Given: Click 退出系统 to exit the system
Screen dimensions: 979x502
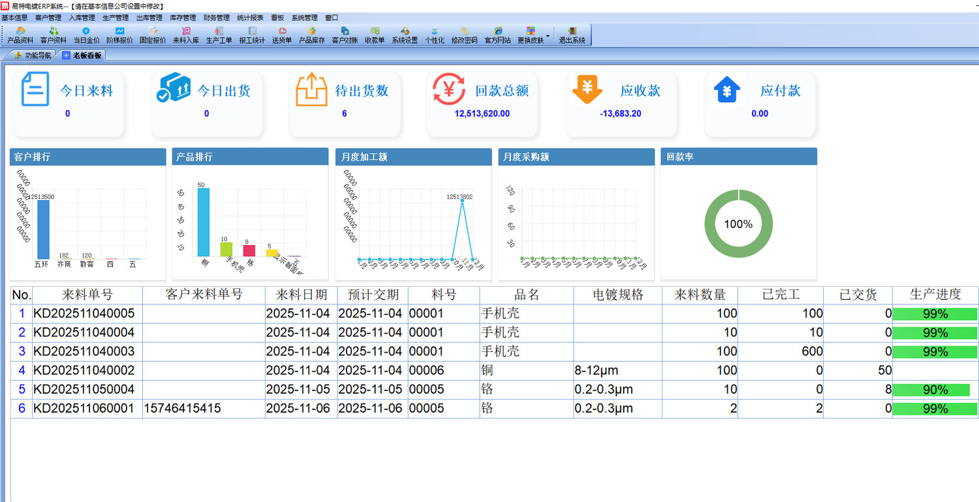Looking at the screenshot, I should click(572, 35).
